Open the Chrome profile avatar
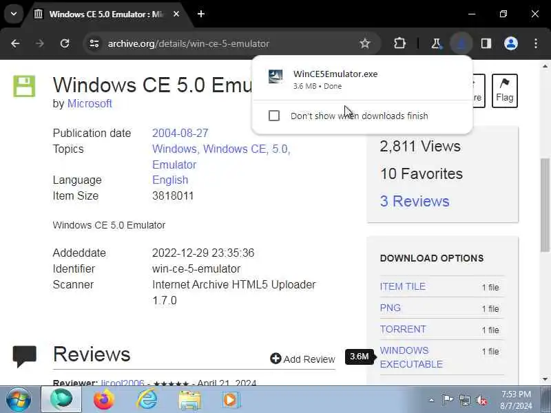This screenshot has width=551, height=413. tap(511, 43)
